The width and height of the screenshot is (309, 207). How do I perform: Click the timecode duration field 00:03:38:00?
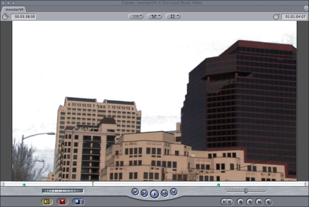tap(23, 17)
